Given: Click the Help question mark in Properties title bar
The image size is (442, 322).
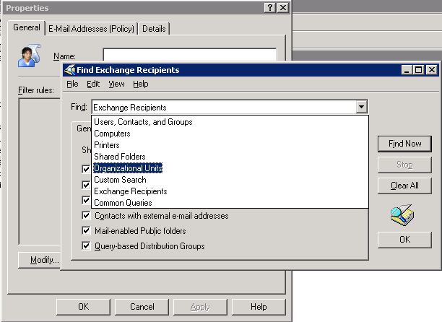Looking at the screenshot, I should click(x=270, y=7).
